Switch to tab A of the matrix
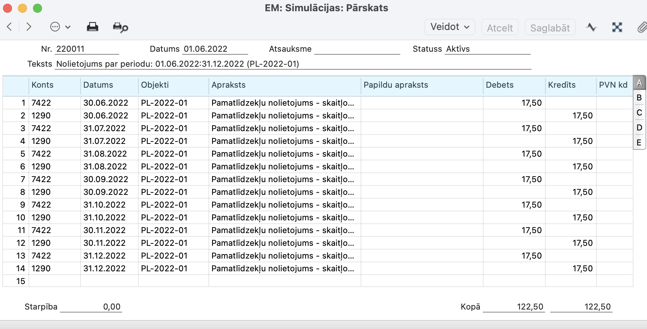 [x=640, y=83]
